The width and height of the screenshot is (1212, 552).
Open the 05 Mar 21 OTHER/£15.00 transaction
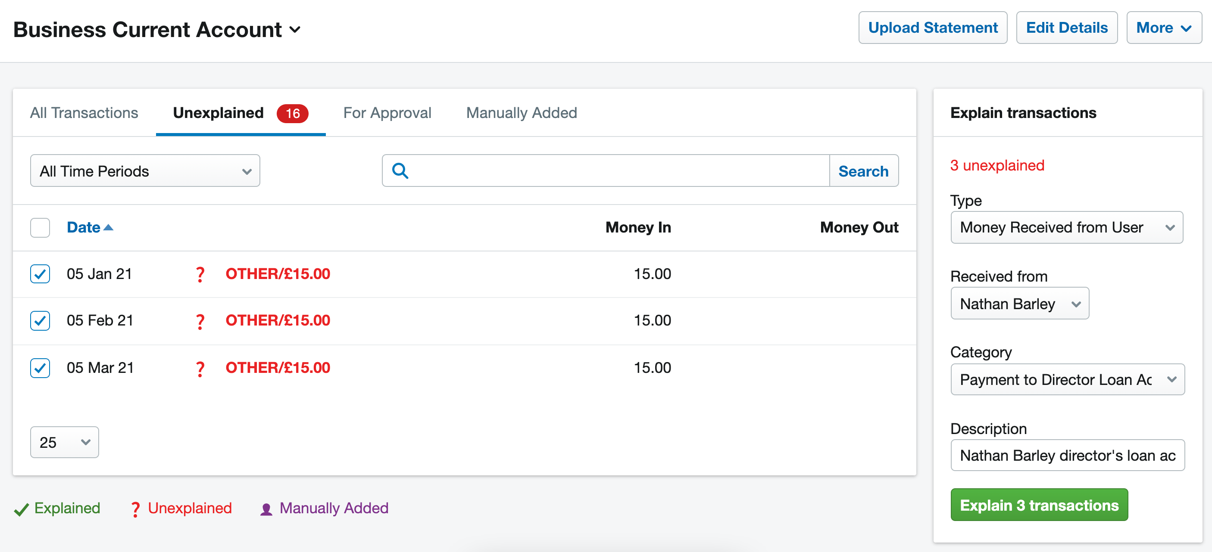(x=278, y=368)
